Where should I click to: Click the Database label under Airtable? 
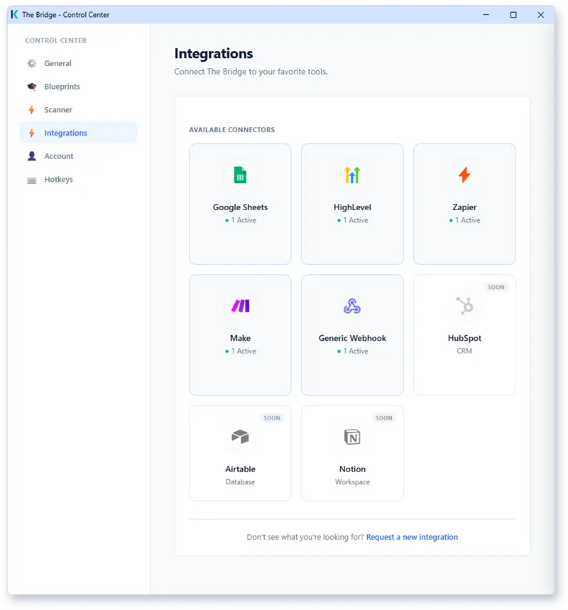pos(240,481)
